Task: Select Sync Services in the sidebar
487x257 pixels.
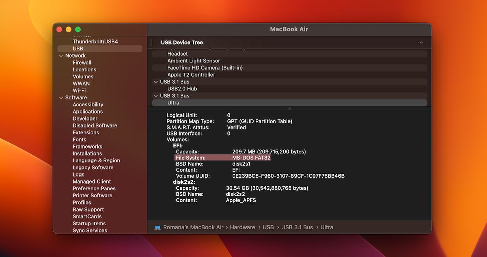Action: 90,231
